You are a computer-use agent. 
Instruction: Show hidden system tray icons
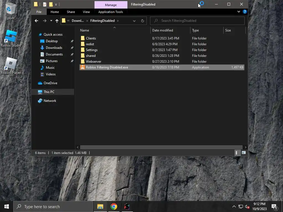(234, 206)
